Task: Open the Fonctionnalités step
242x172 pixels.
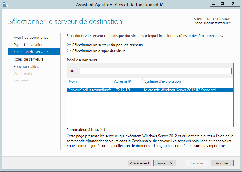Action: [26, 67]
